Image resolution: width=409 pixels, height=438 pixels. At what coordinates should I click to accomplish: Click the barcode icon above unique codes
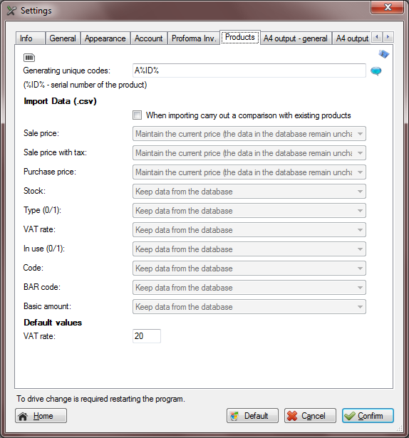(29, 58)
